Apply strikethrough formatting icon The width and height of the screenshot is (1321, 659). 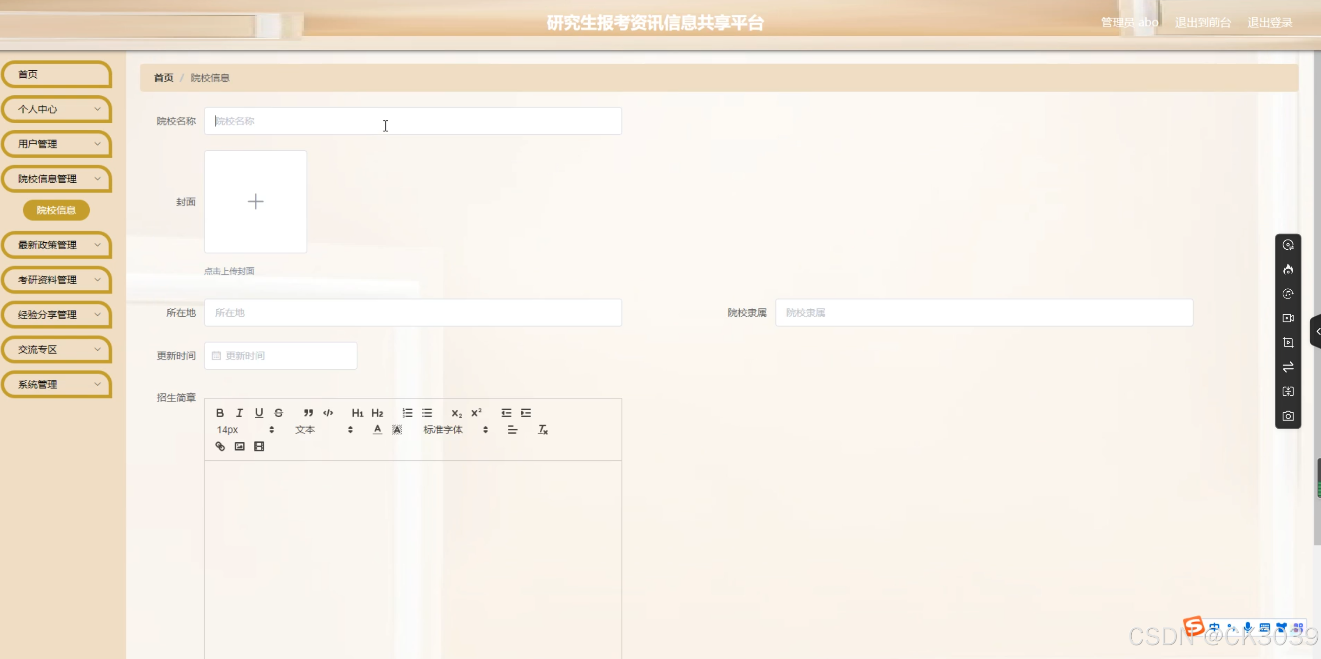click(279, 413)
